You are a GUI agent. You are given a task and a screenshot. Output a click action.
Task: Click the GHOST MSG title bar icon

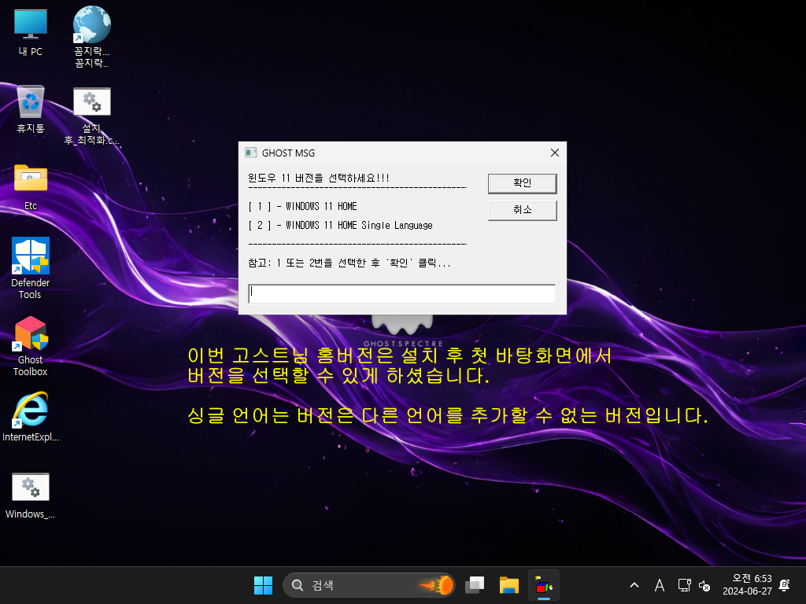click(251, 153)
